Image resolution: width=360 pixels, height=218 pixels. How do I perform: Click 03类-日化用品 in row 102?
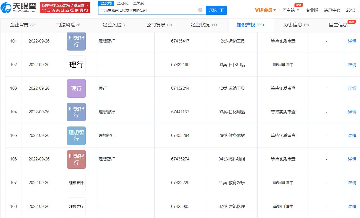(x=232, y=65)
